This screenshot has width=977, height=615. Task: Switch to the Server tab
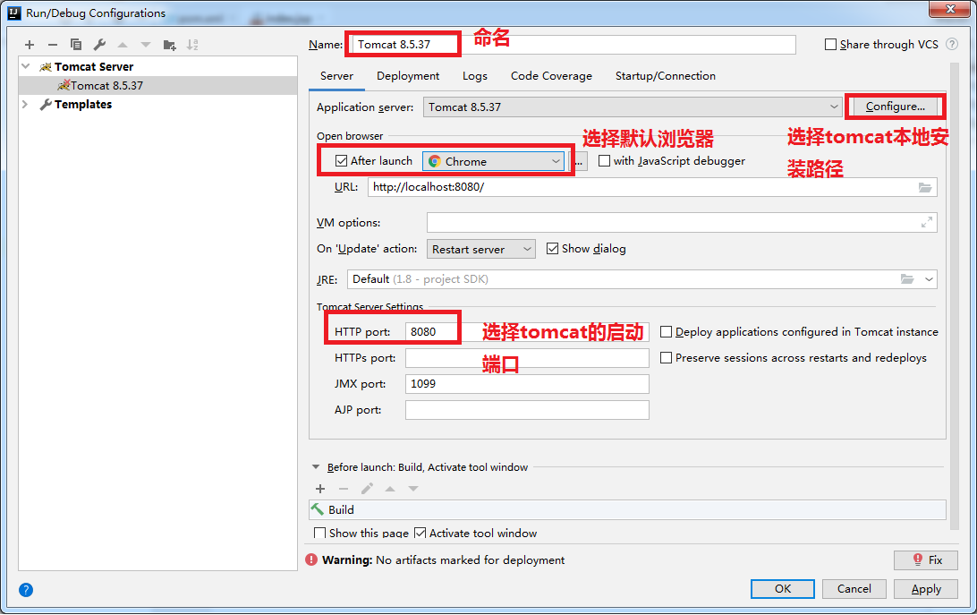(336, 76)
